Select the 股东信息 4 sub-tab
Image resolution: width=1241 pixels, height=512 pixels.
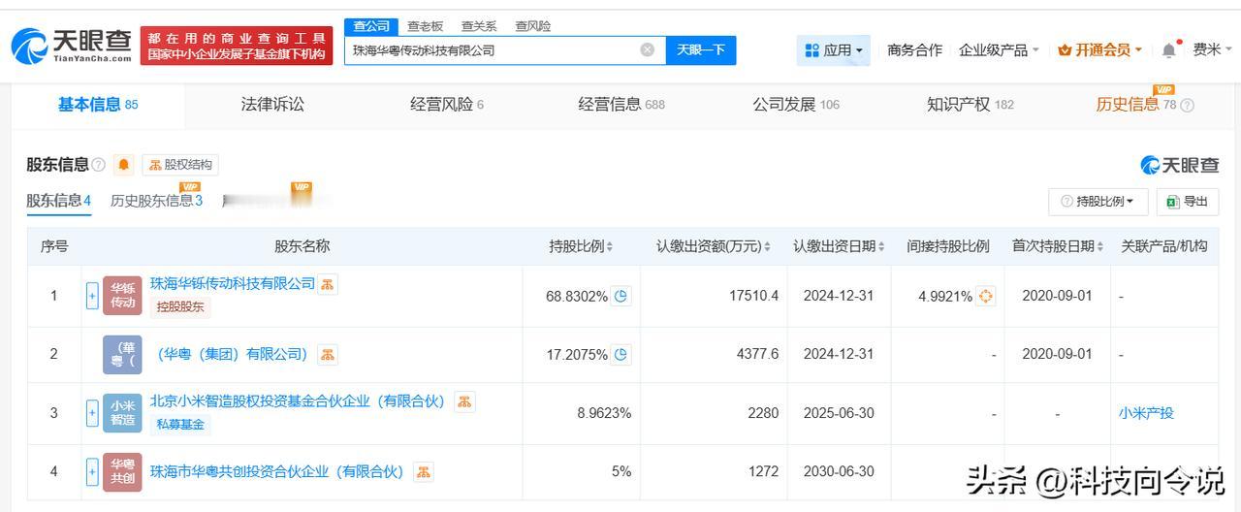[x=58, y=201]
